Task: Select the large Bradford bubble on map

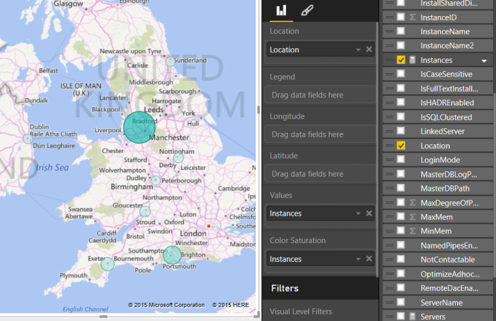Action: pyautogui.click(x=139, y=128)
